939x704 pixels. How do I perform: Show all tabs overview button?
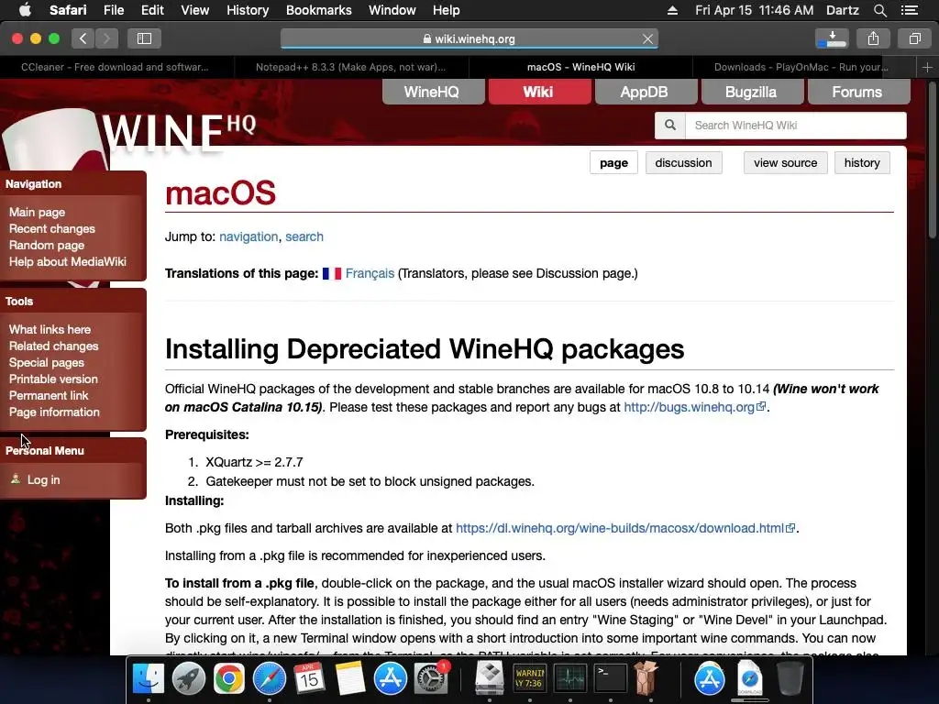914,38
